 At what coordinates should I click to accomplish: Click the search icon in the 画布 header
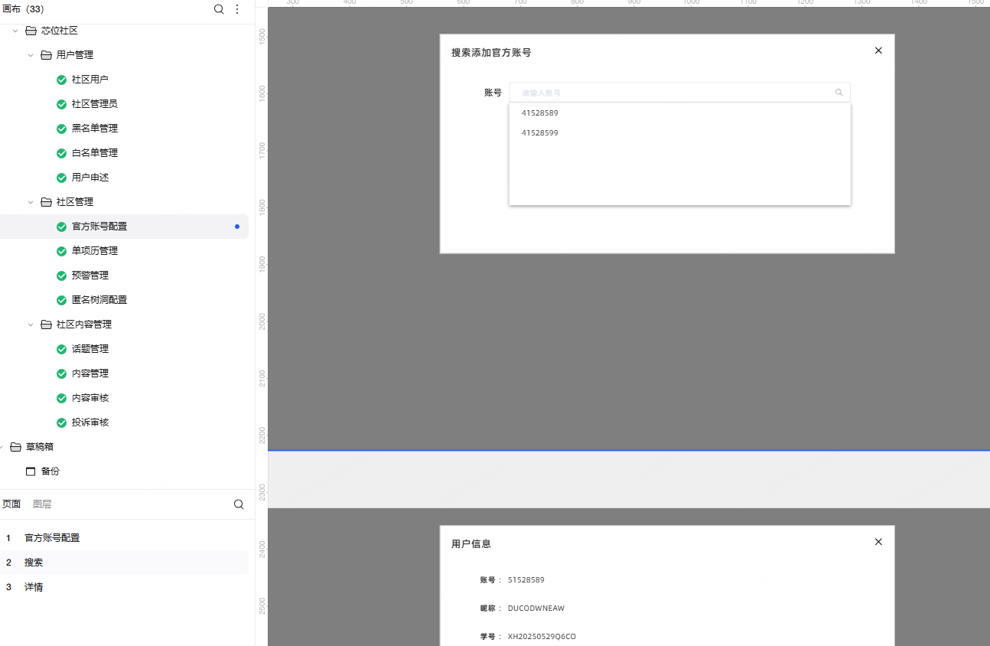(219, 9)
